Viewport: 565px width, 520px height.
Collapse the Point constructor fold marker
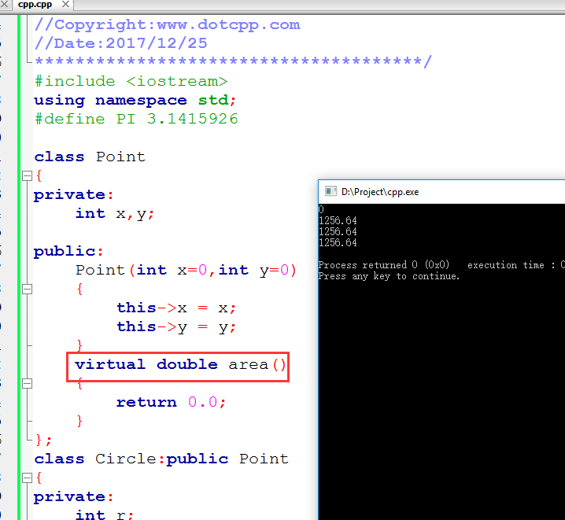coord(27,289)
